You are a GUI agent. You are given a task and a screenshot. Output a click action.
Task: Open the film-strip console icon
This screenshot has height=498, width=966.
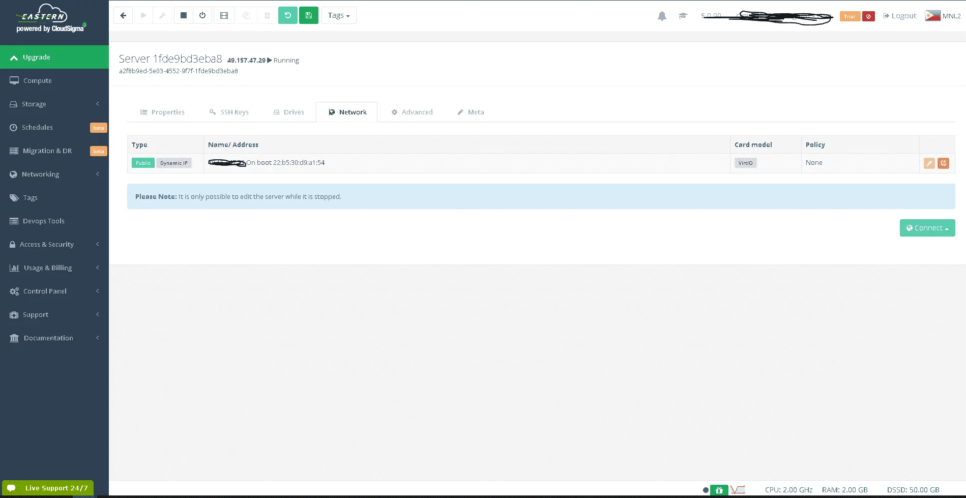pyautogui.click(x=224, y=15)
